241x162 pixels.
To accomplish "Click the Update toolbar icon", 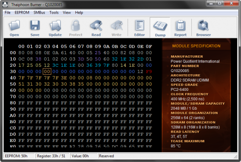I will (55, 25).
